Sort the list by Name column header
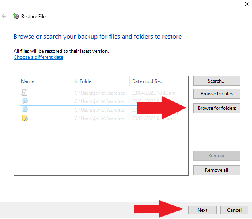This screenshot has width=252, height=219. [27, 81]
